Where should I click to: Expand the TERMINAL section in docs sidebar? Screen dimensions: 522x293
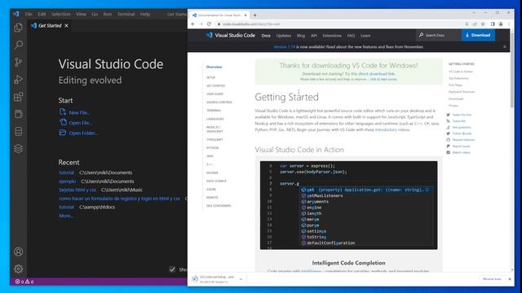(x=214, y=111)
